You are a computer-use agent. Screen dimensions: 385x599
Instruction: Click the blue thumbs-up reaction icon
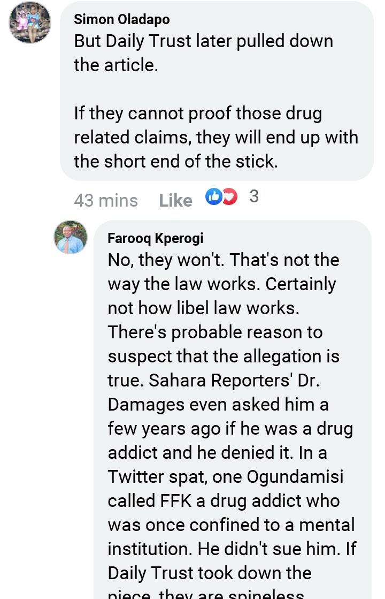[214, 196]
